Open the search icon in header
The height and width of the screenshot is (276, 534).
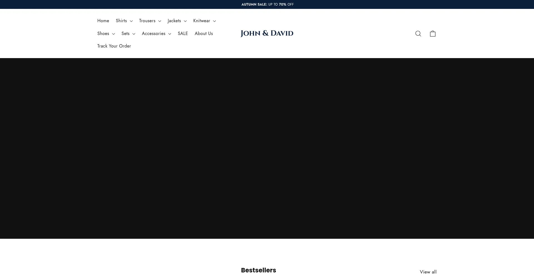[418, 34]
